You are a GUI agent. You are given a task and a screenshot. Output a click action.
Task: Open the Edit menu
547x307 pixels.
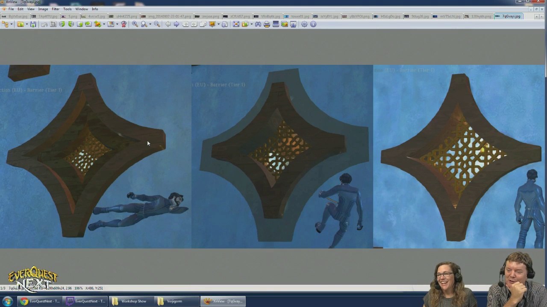pos(21,9)
